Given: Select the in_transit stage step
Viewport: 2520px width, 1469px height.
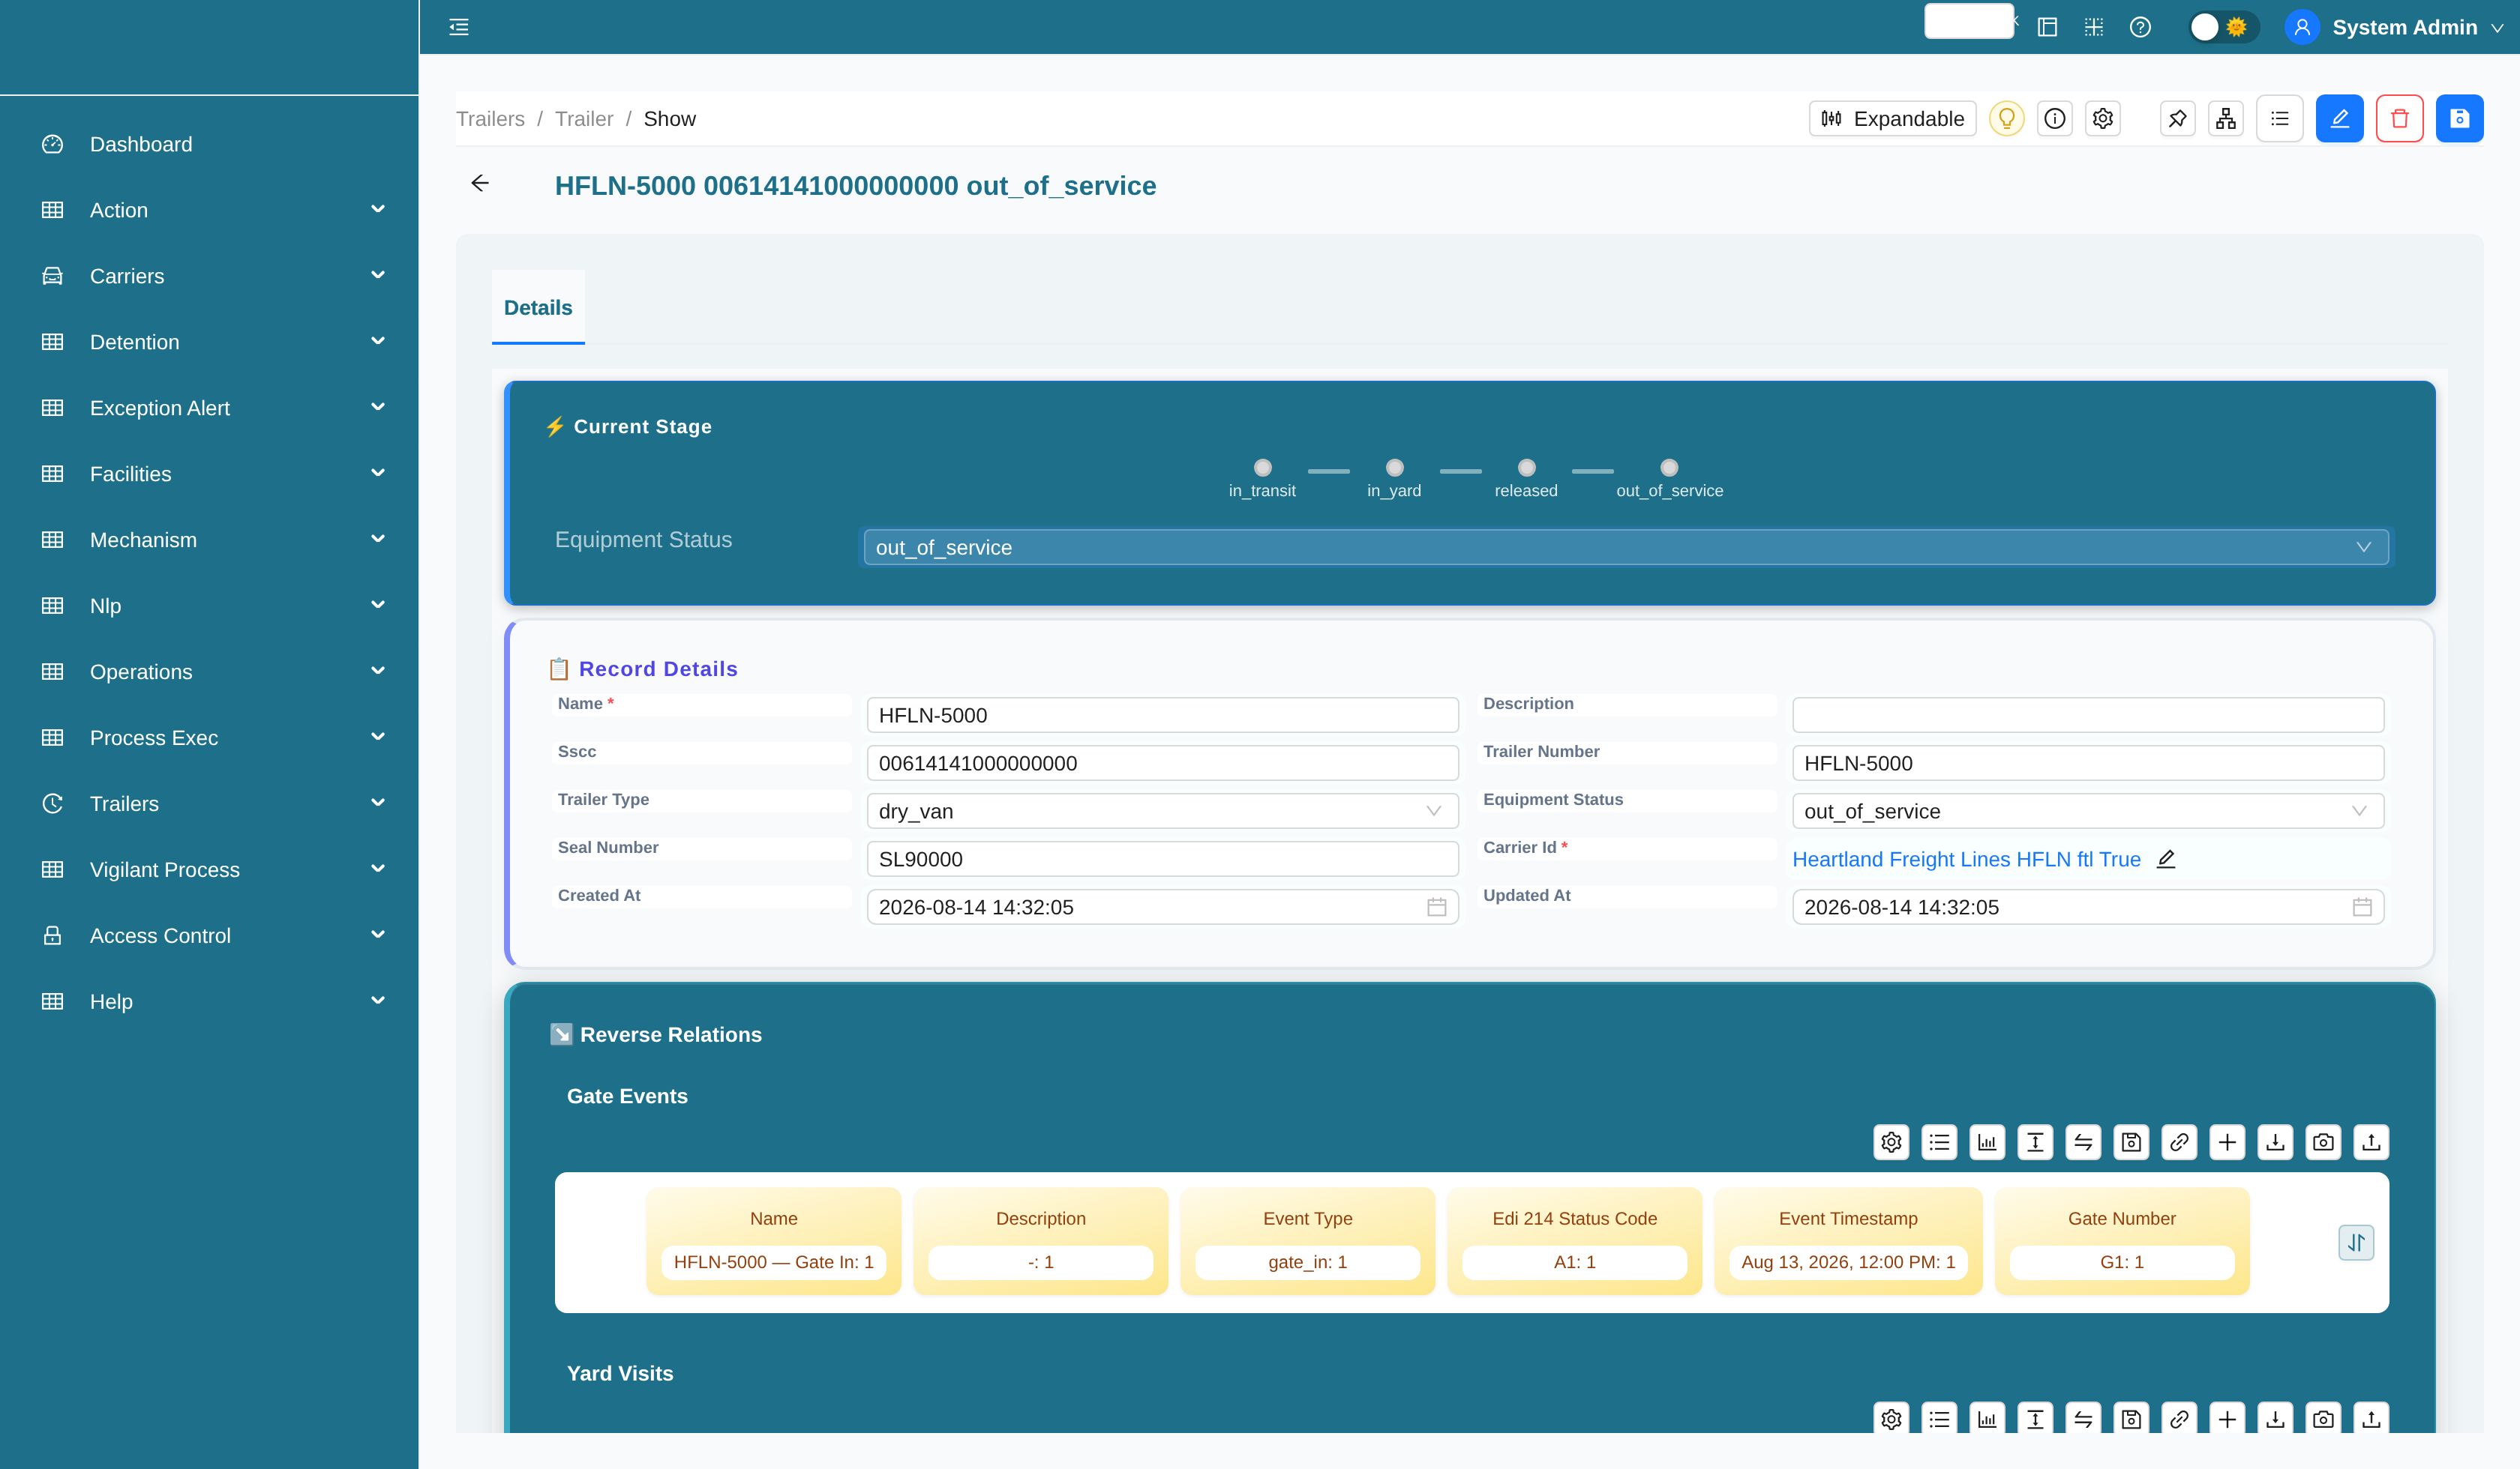Looking at the screenshot, I should [1262, 477].
